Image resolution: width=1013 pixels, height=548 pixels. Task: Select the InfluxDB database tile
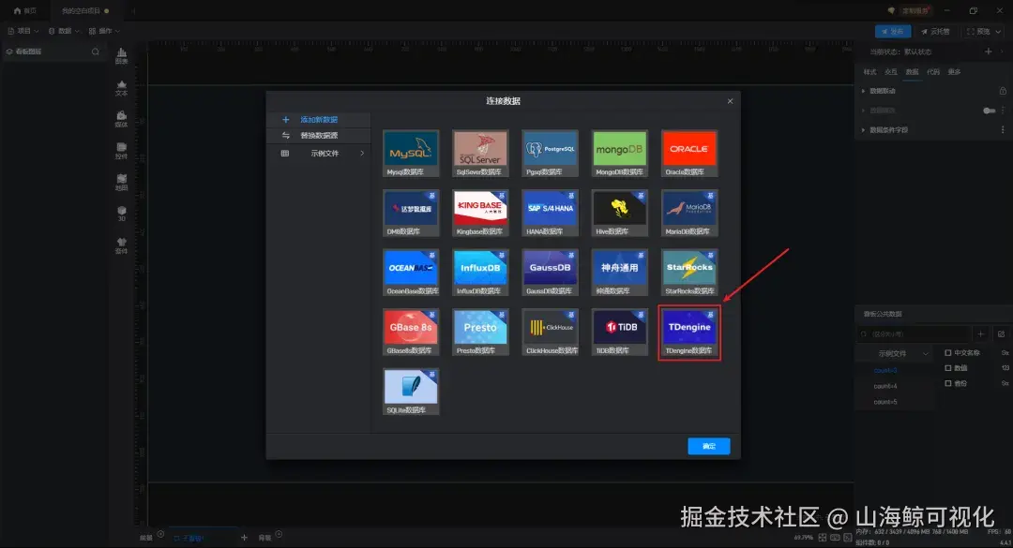480,273
